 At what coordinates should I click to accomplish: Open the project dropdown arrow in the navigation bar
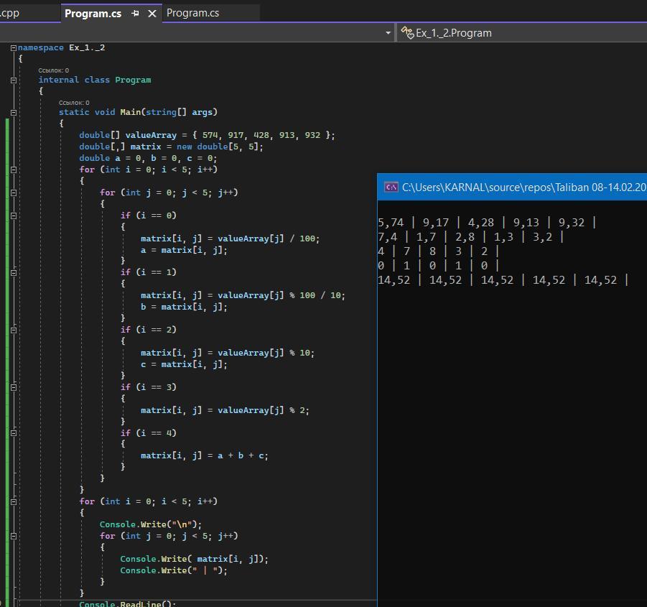point(388,33)
